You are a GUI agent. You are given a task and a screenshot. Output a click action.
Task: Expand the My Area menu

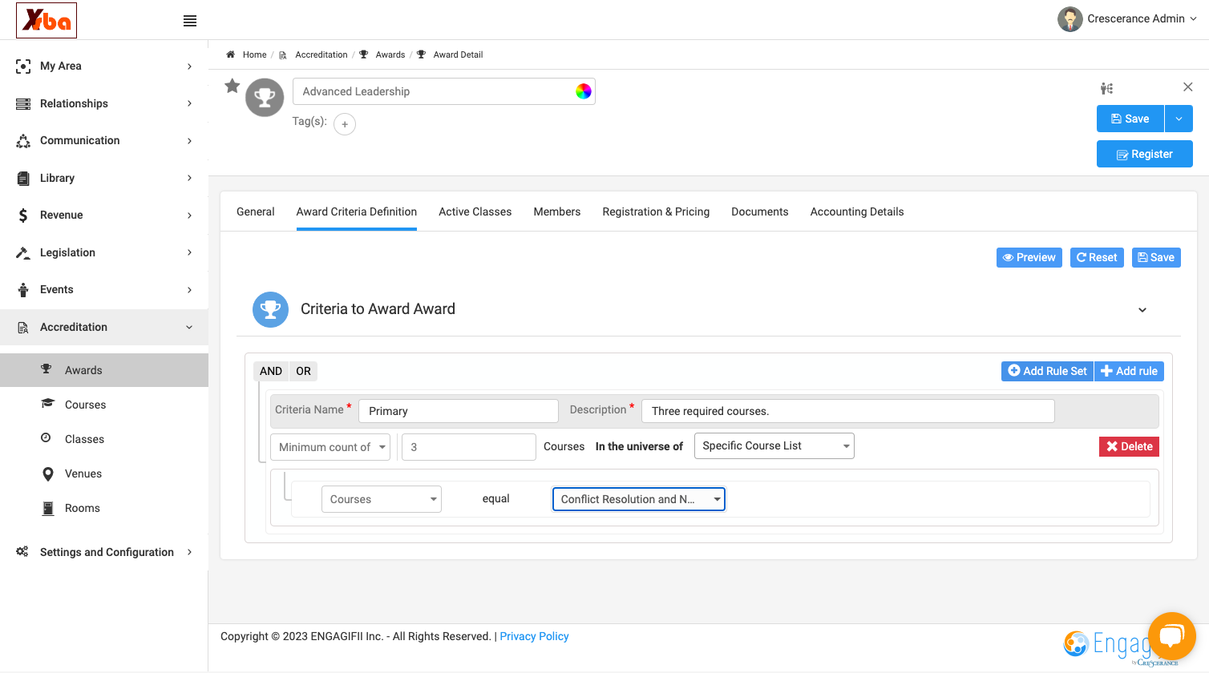pos(104,66)
